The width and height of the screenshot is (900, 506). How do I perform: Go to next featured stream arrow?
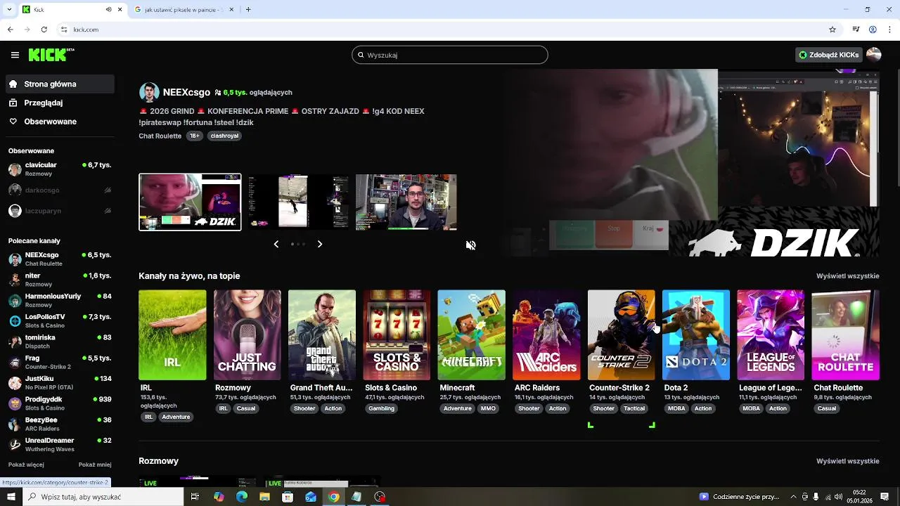point(320,244)
